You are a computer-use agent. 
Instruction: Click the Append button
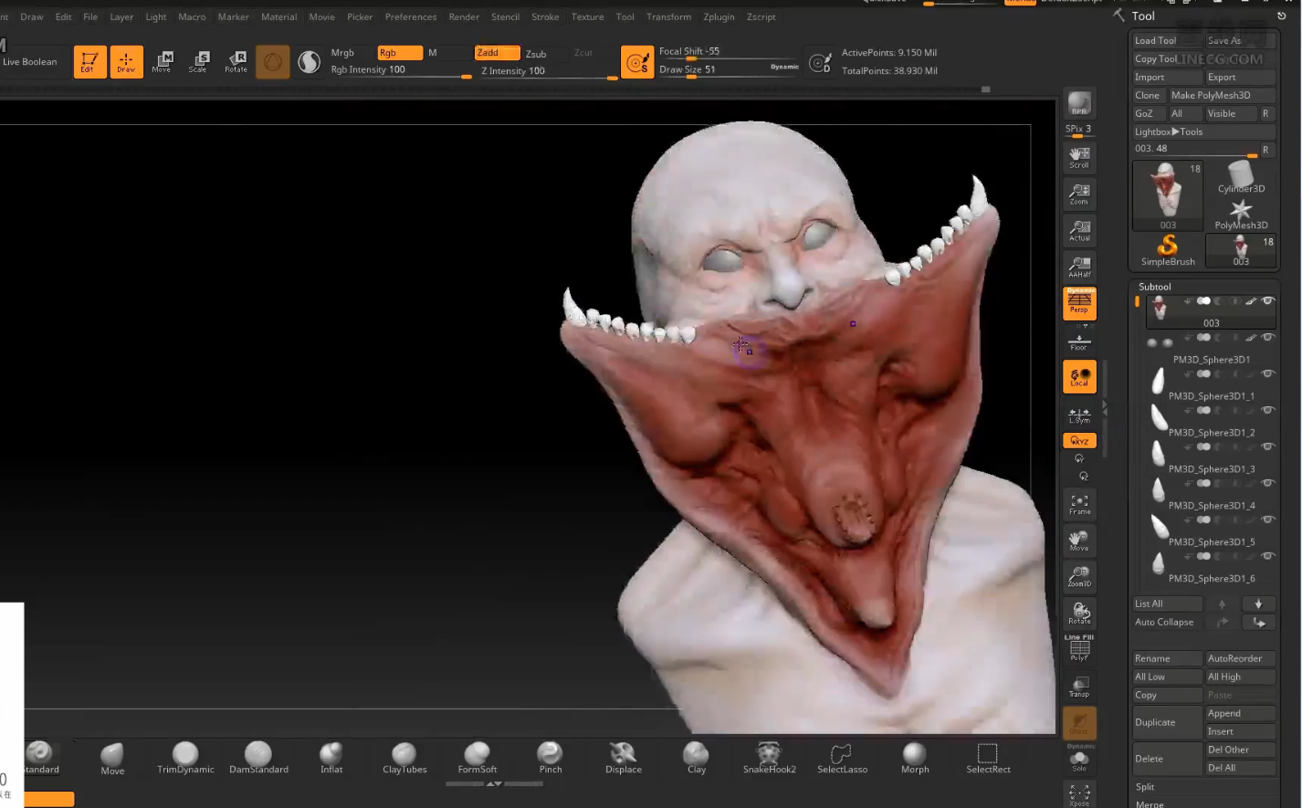tap(1240, 713)
